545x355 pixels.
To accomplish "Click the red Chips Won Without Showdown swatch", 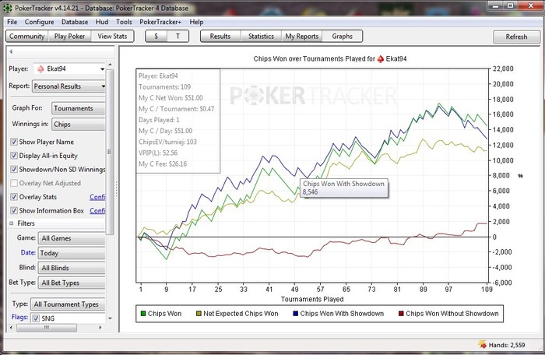I will (x=401, y=314).
